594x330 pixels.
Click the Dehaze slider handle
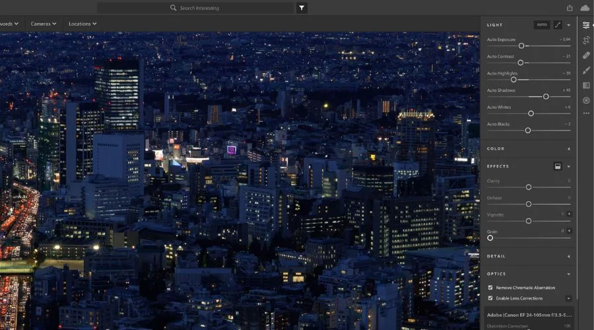[x=529, y=204]
